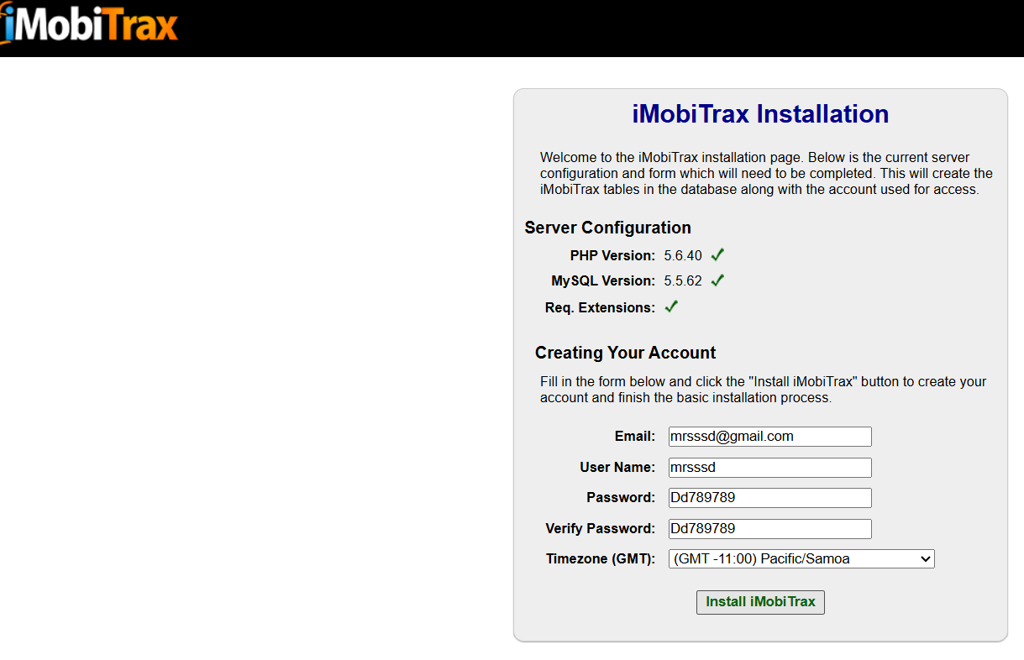Click the Install iMobiTrax button
The image size is (1024, 660).
coord(760,602)
